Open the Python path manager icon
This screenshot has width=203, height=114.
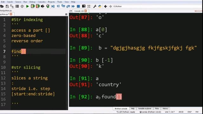(x=100, y=6)
